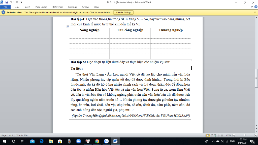Click Enable Editing button

click(123, 13)
